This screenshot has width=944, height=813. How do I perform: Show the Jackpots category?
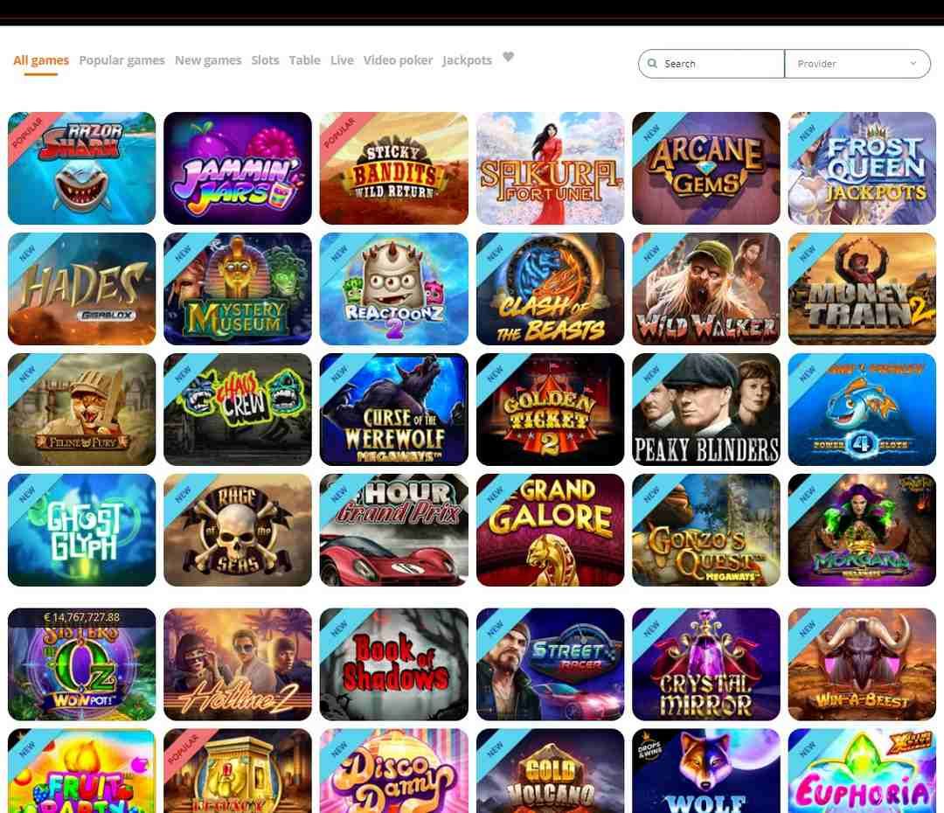[467, 60]
